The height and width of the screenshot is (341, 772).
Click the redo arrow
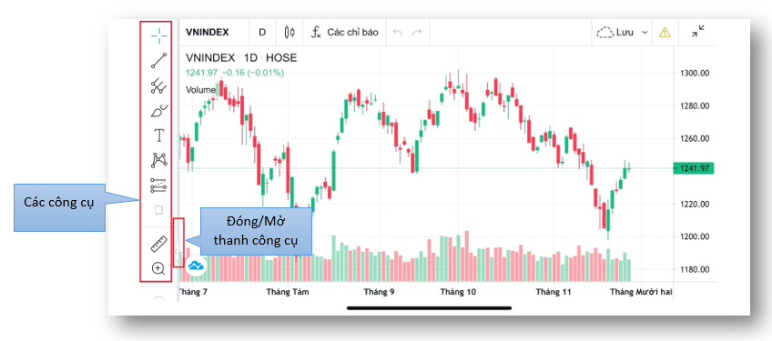(417, 33)
